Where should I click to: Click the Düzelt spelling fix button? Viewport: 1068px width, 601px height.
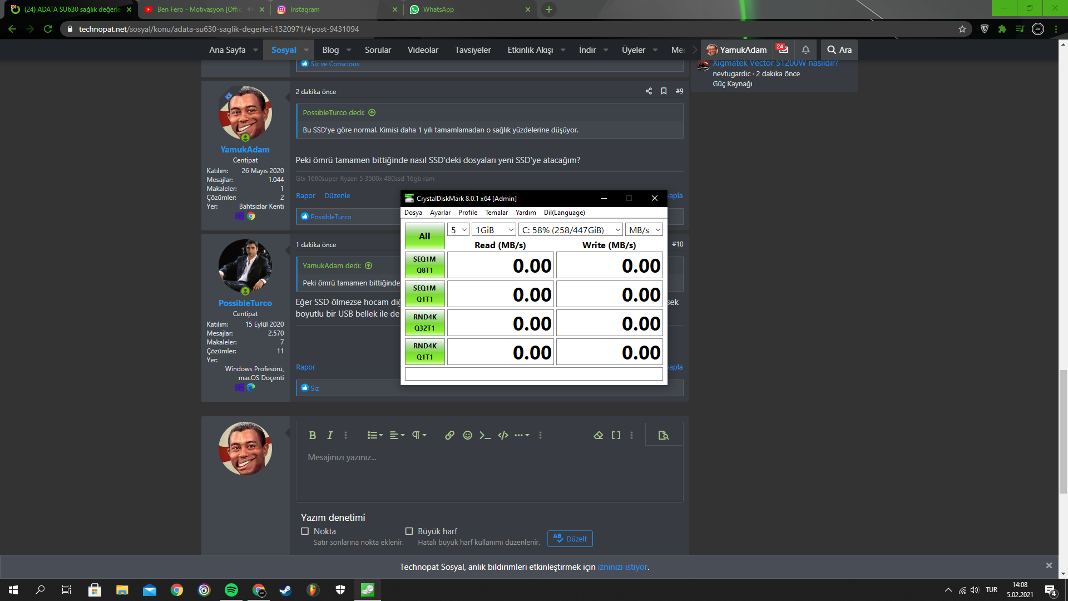pos(570,539)
